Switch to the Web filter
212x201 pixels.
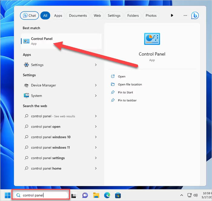(97, 15)
